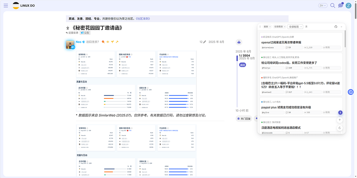
Task: Open topic openai订阅渠道又再次惨遭举报
Action: coord(281,42)
